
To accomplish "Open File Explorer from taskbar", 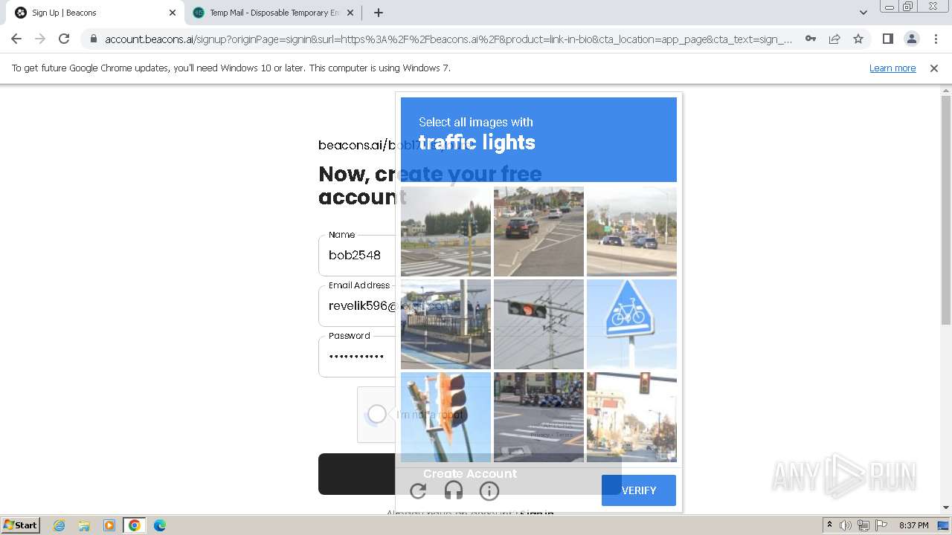I will coord(84,525).
